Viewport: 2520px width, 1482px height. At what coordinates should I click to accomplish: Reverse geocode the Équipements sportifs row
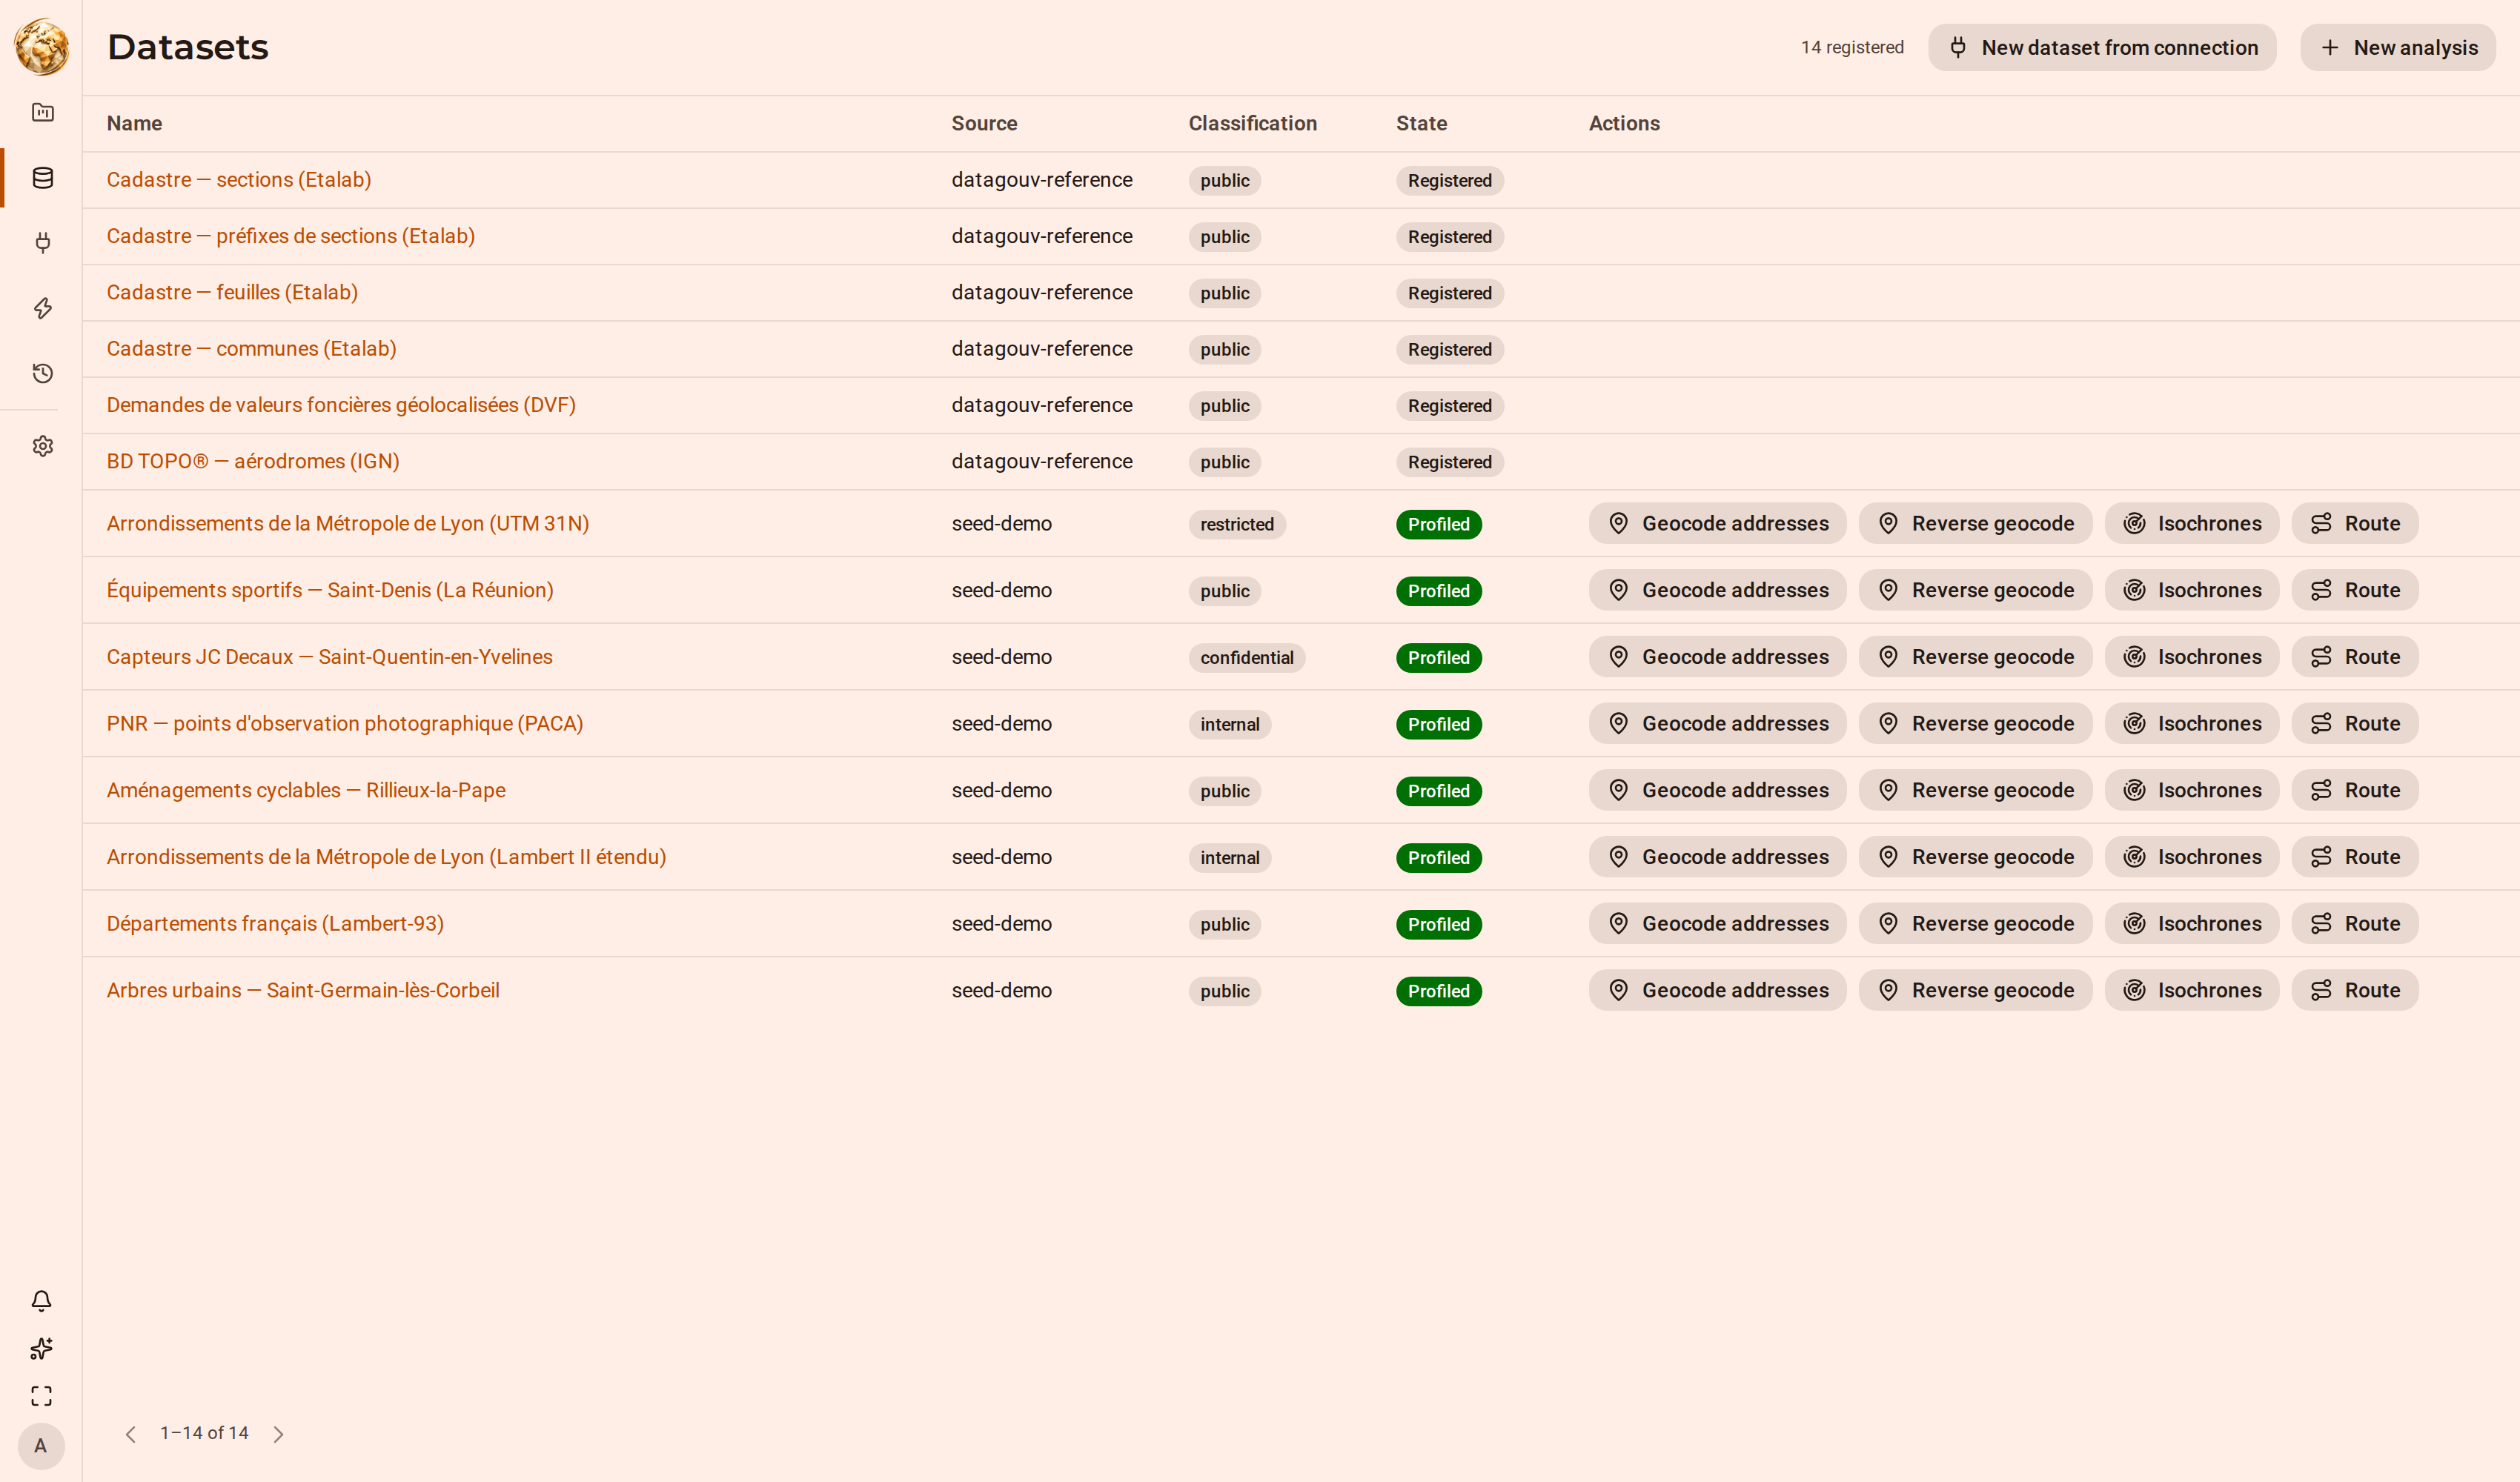tap(1975, 590)
